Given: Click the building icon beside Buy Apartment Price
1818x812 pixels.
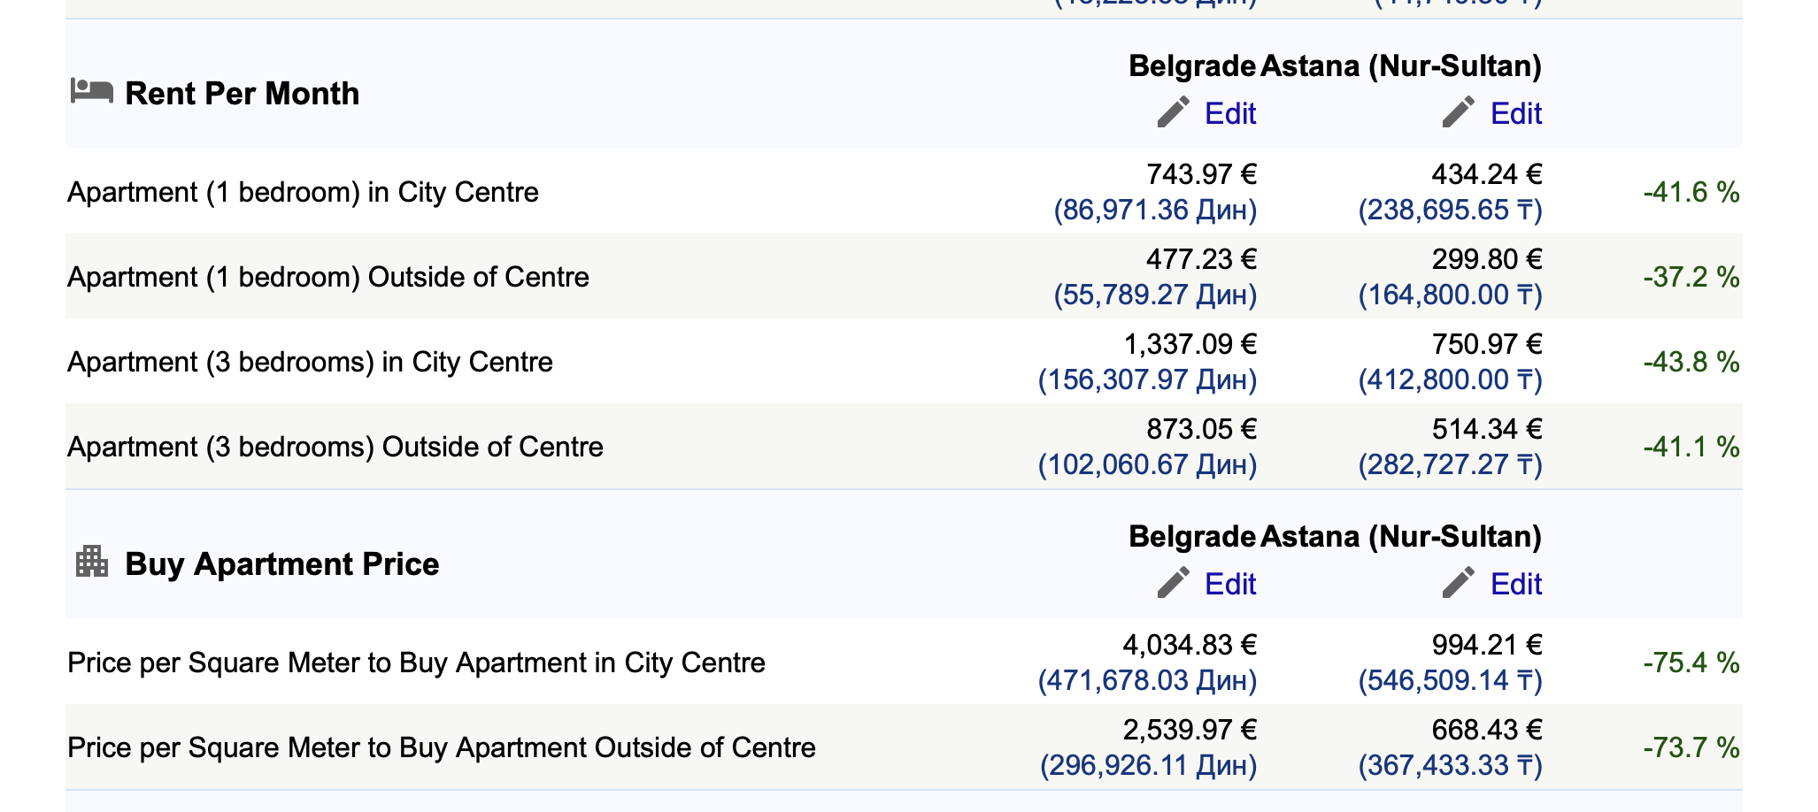Looking at the screenshot, I should tap(92, 562).
